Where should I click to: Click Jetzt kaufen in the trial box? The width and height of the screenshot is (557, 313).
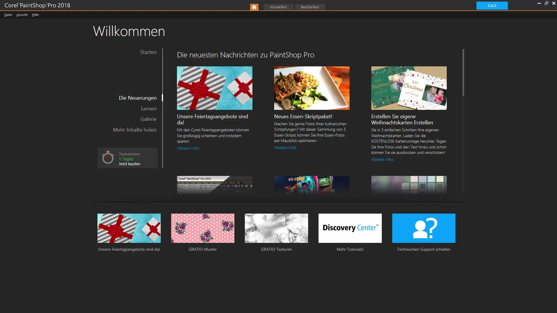click(x=129, y=164)
